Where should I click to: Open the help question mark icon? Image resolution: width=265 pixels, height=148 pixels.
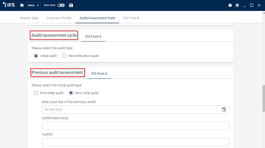pyautogui.click(x=230, y=5)
